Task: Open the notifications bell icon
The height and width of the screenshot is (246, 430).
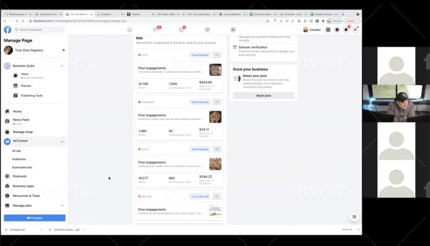Action: coord(346,30)
